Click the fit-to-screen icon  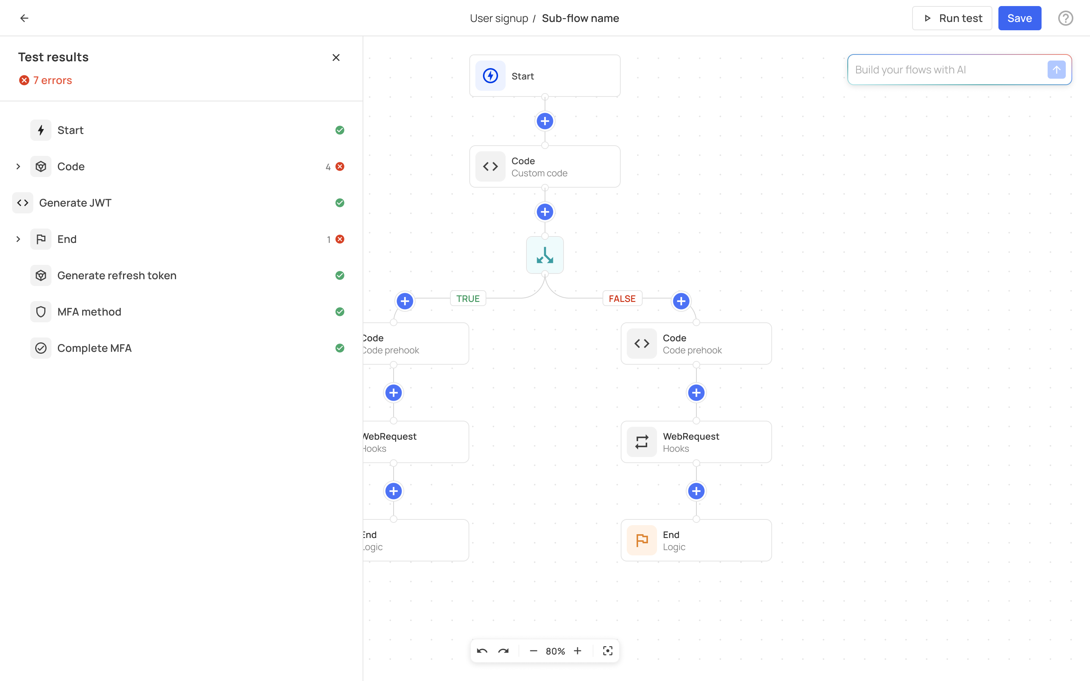tap(607, 651)
